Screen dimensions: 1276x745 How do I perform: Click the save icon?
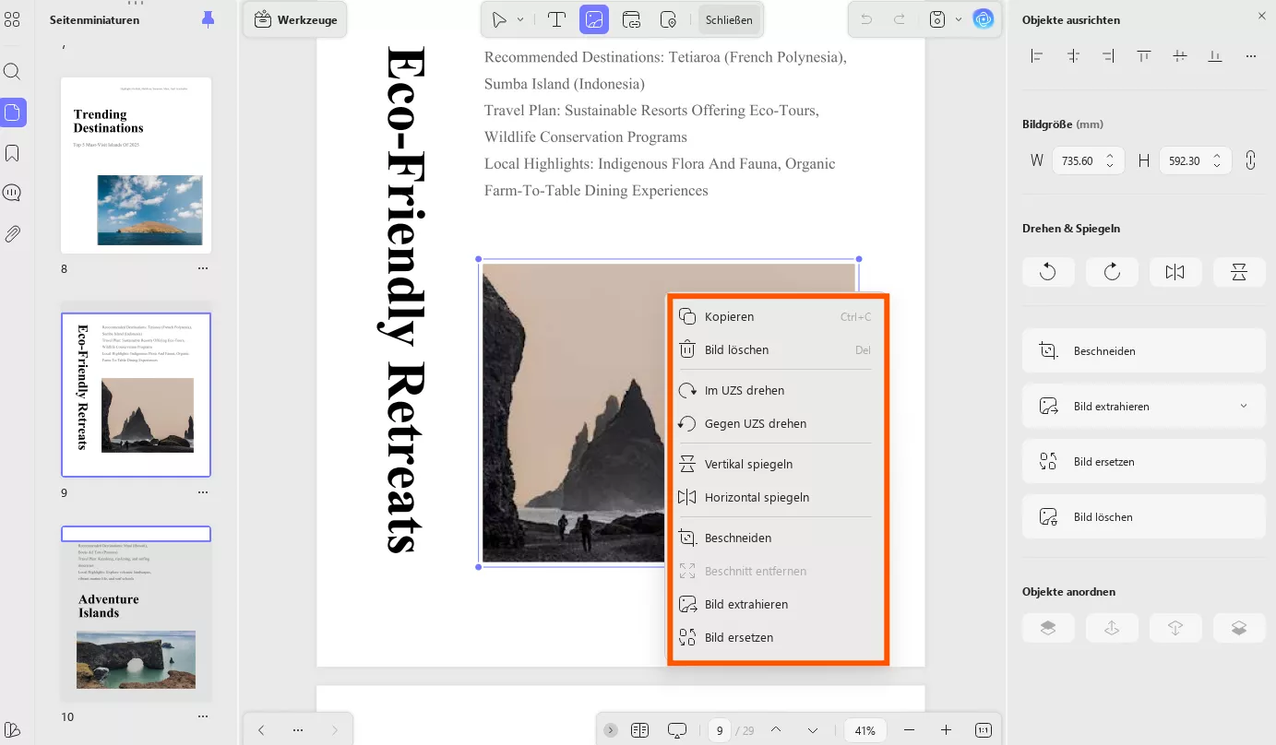click(937, 19)
